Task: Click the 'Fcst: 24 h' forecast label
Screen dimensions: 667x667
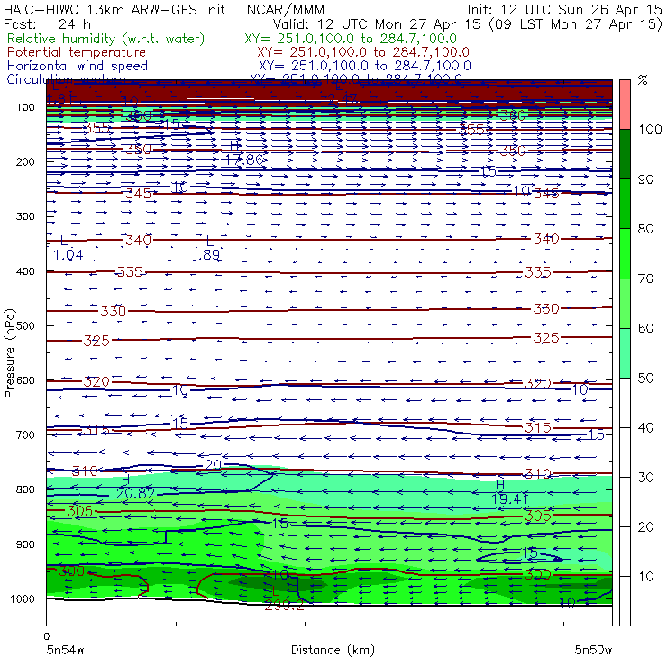Action: [x=47, y=23]
